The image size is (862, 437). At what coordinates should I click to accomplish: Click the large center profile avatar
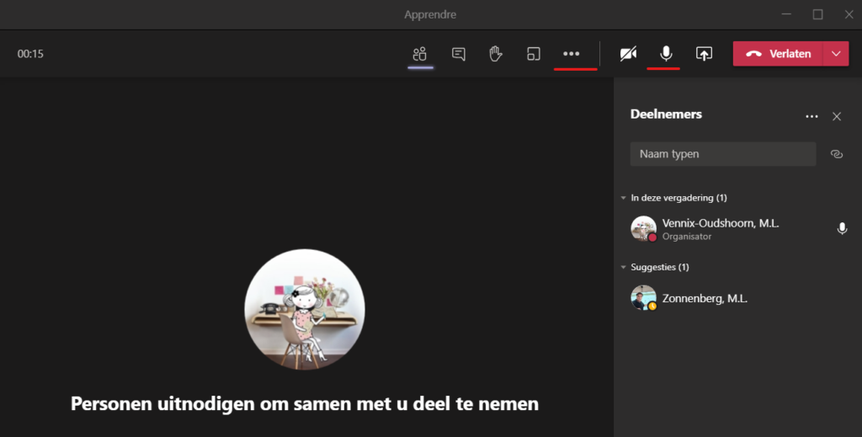[x=305, y=309]
